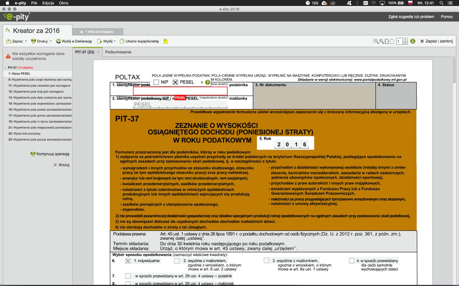Screen dimensions: 459x286
Task: Uncheck the PESEL checkbox
Action: pyautogui.click(x=175, y=82)
